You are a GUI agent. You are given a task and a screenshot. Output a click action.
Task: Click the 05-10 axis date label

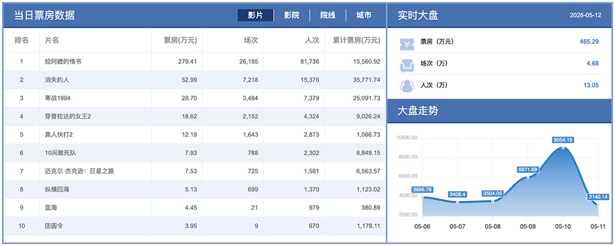pos(563,226)
